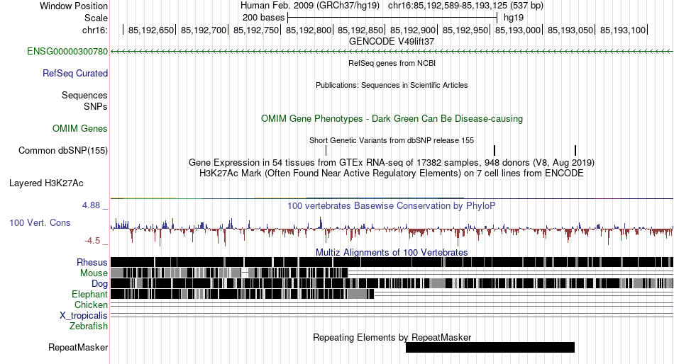Click the 4.88 PhyloP upper scale value
Viewport: 674px width, 364px height.
click(92, 205)
